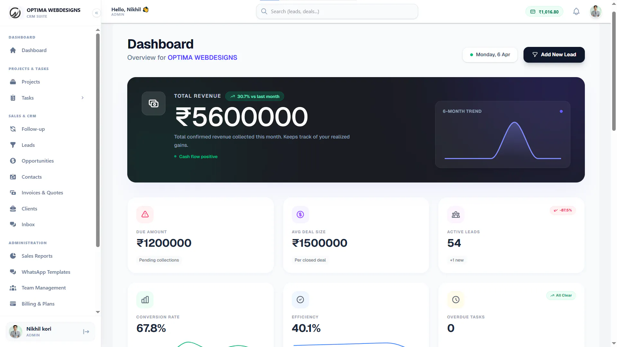The height and width of the screenshot is (347, 617).
Task: Focus the Search leads, deals input field
Action: (x=337, y=12)
